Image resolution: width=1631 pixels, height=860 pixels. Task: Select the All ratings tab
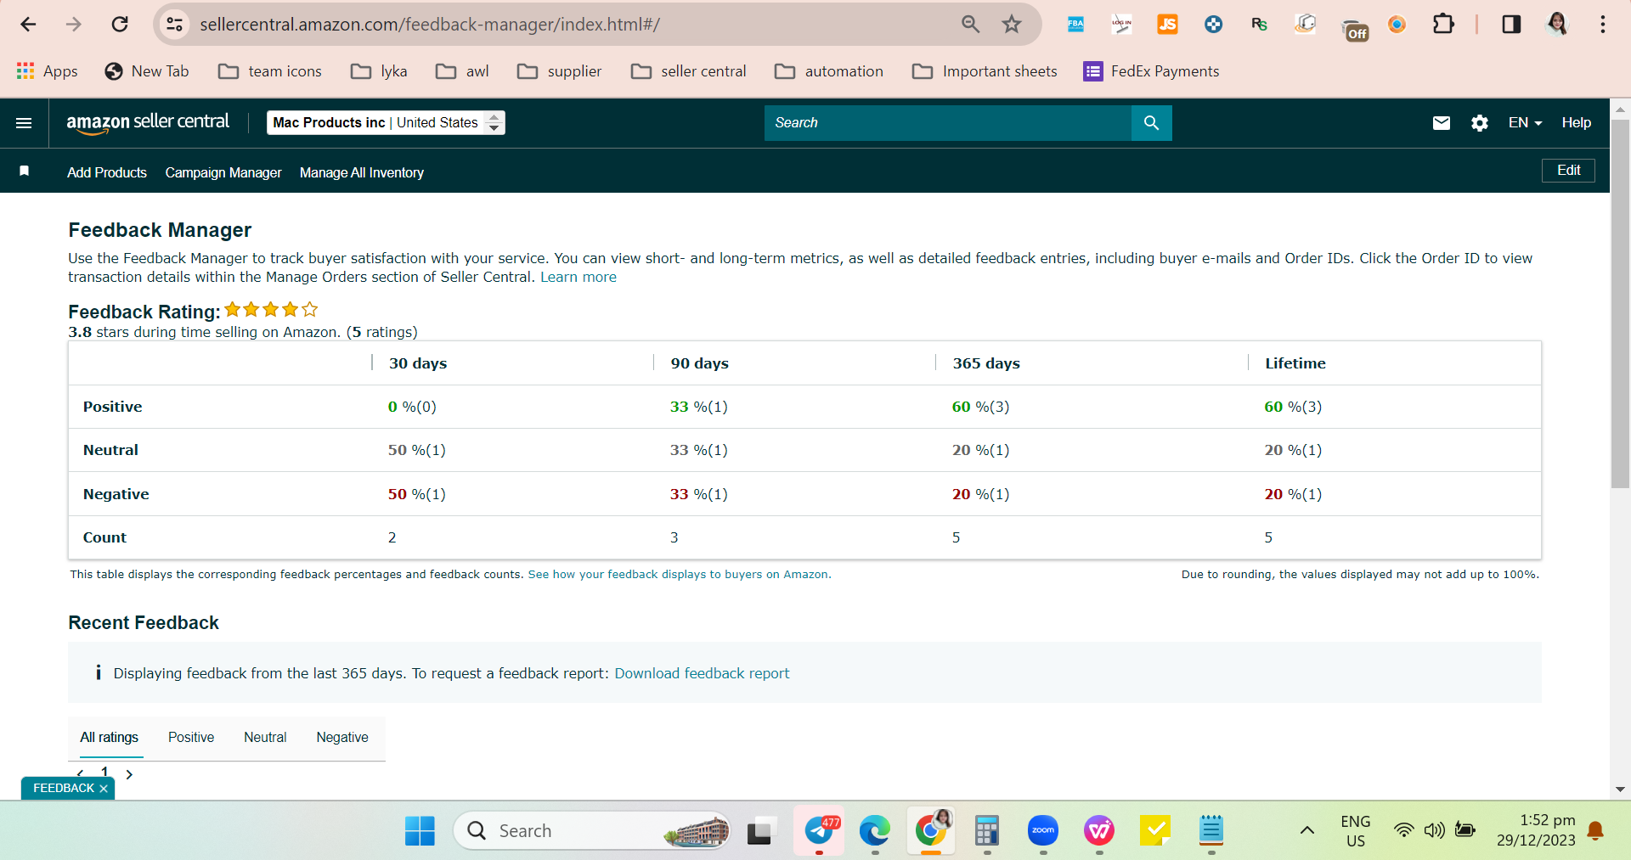pyautogui.click(x=110, y=737)
